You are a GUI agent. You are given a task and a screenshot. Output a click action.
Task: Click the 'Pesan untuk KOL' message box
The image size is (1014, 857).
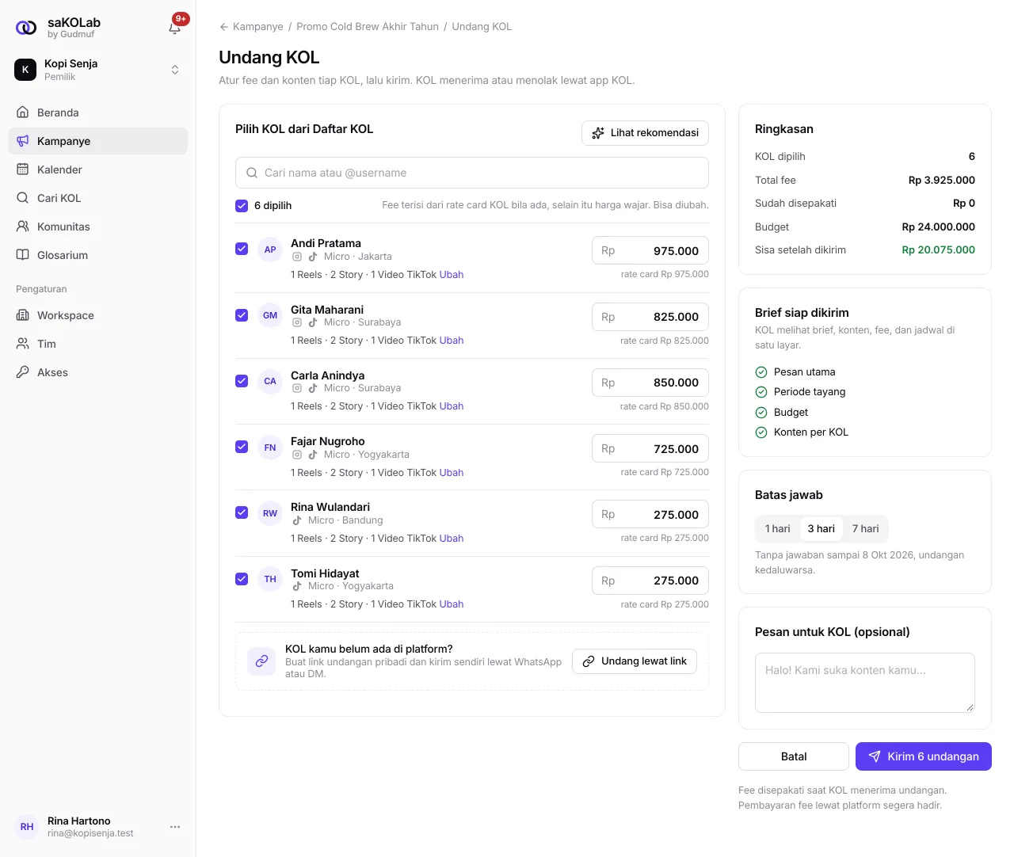(x=865, y=683)
